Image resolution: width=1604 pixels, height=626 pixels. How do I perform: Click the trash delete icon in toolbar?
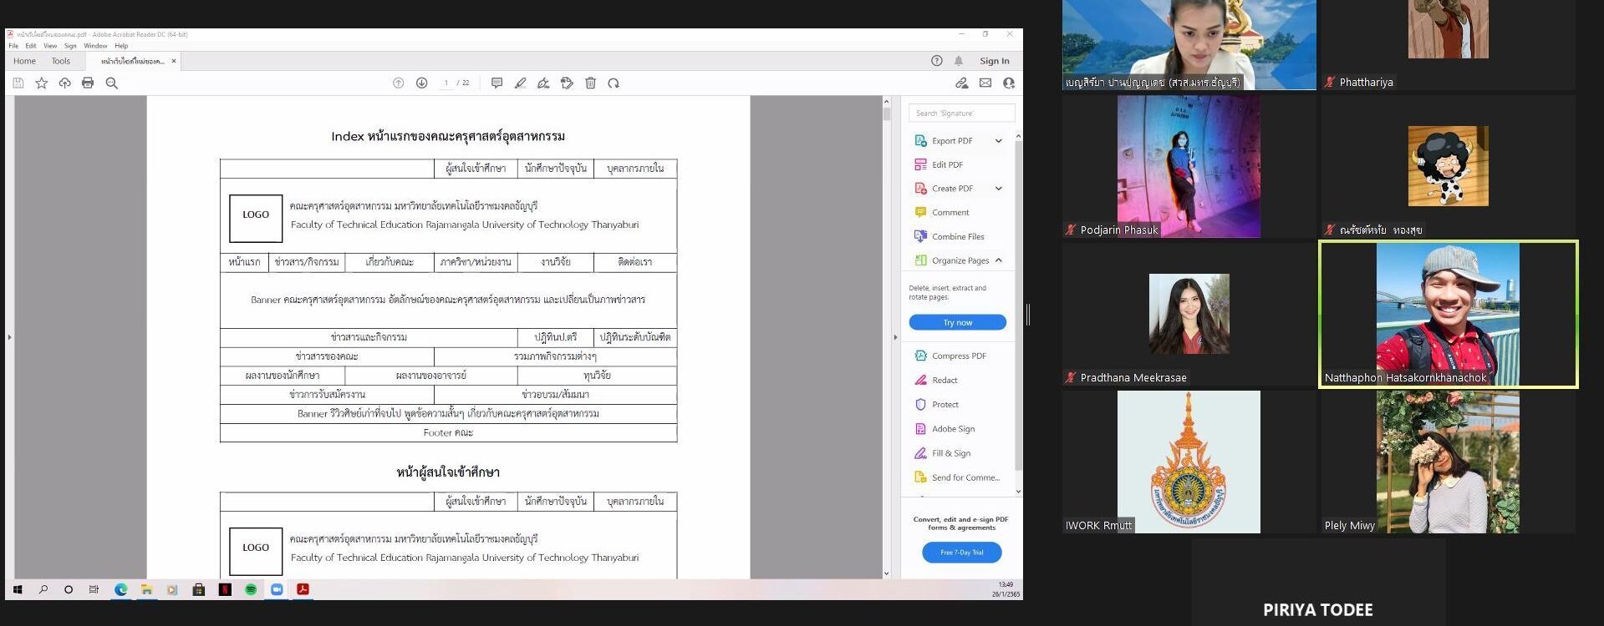coord(590,83)
